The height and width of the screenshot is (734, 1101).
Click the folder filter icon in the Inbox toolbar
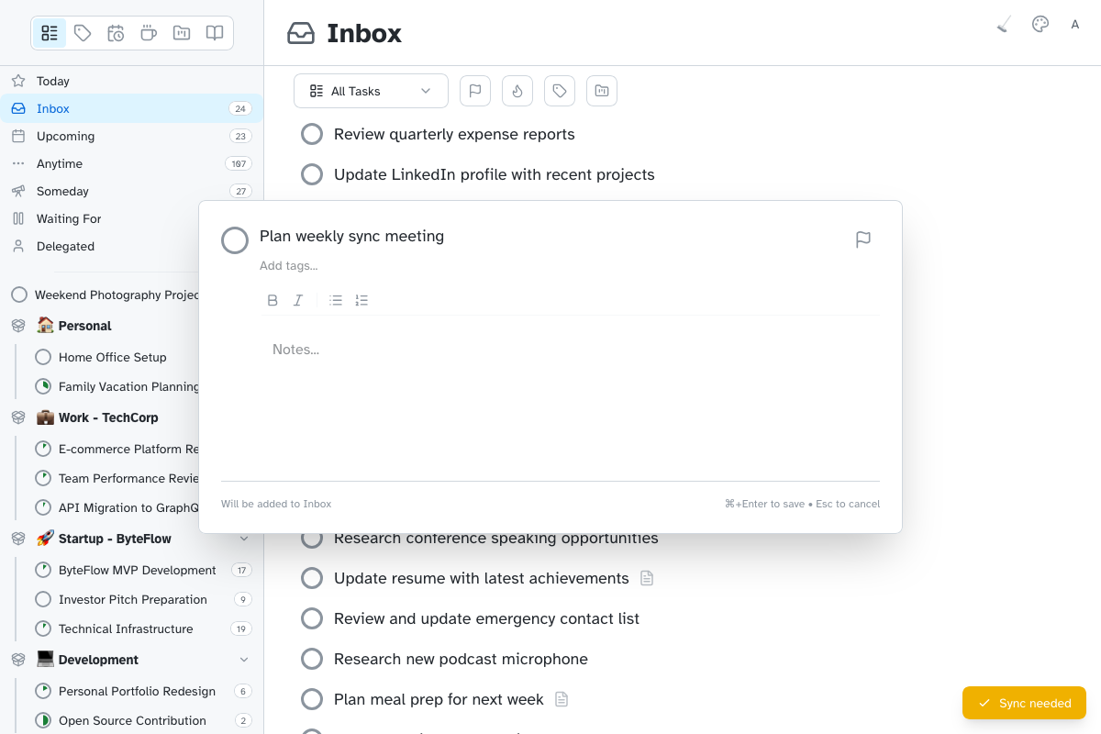(x=602, y=90)
